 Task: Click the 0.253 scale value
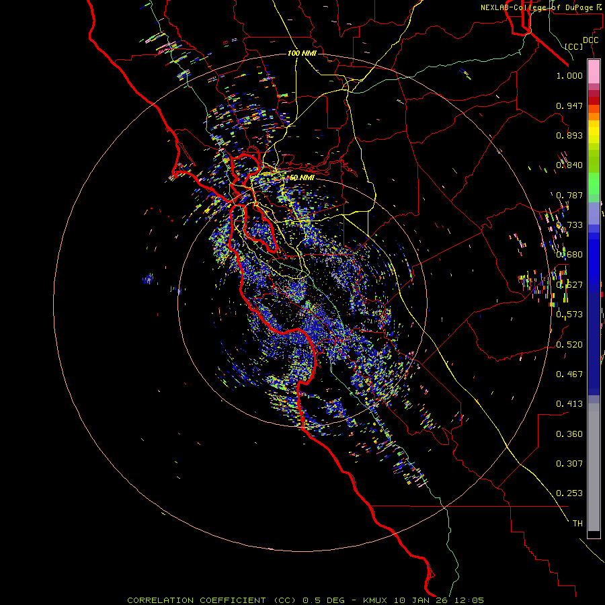coord(569,493)
